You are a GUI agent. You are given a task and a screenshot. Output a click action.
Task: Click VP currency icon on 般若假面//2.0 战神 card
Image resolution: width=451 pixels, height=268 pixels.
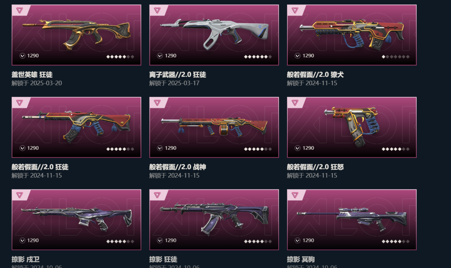[x=160, y=148]
